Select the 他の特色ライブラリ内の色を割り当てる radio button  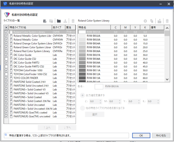pos(83,108)
